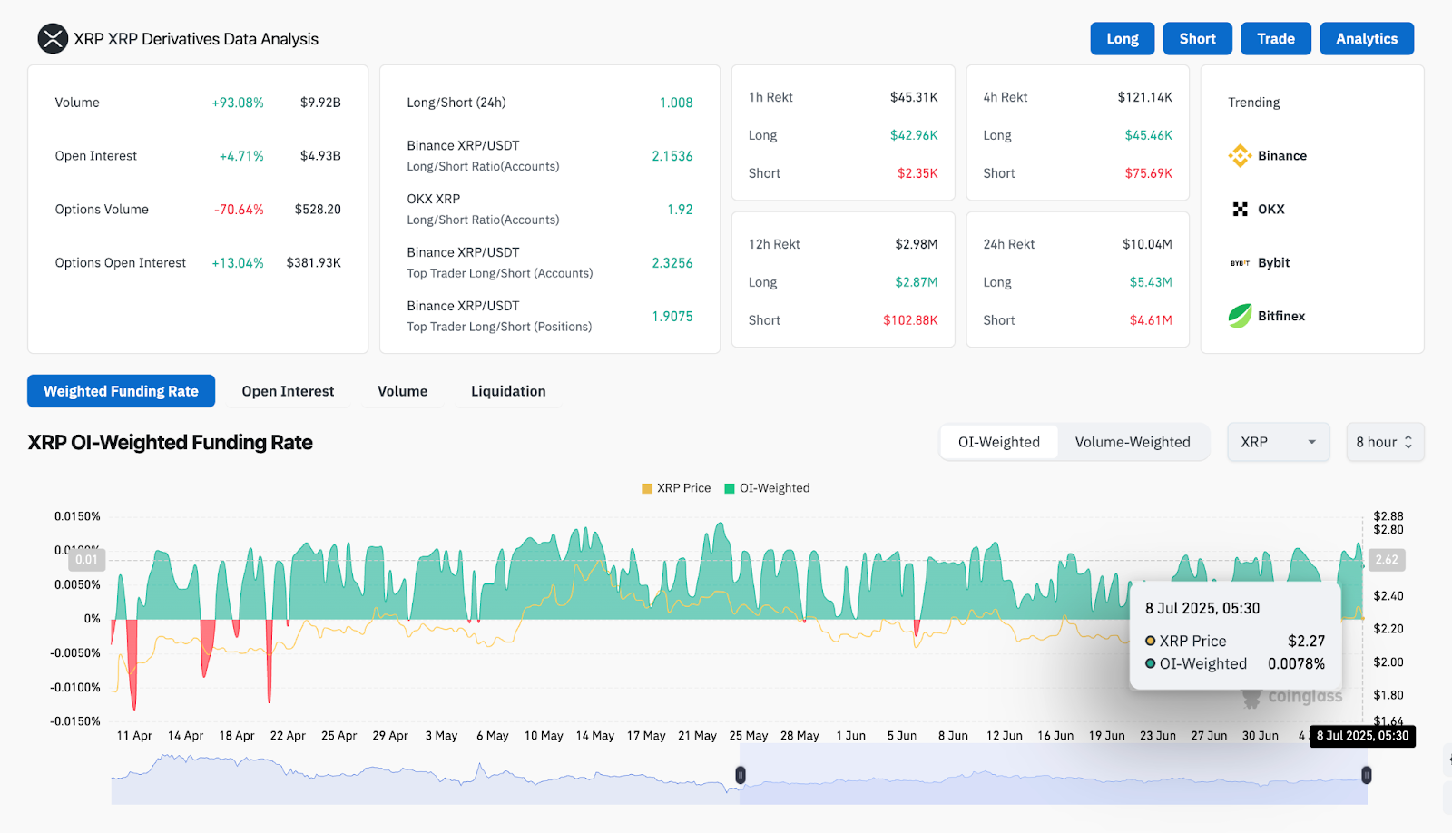
Task: Click the Binance logo icon in Trending
Action: coord(1240,156)
